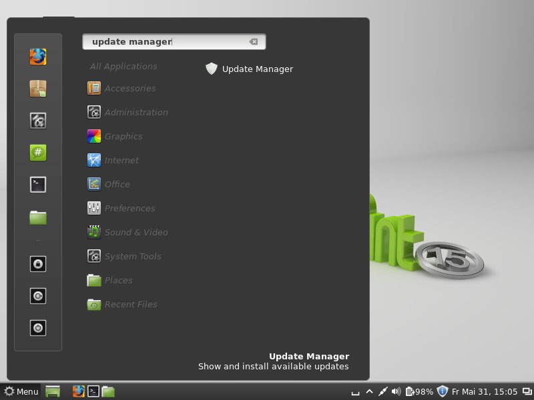Click the battery 98% indicator
Image resolution: width=534 pixels, height=400 pixels.
tap(419, 392)
